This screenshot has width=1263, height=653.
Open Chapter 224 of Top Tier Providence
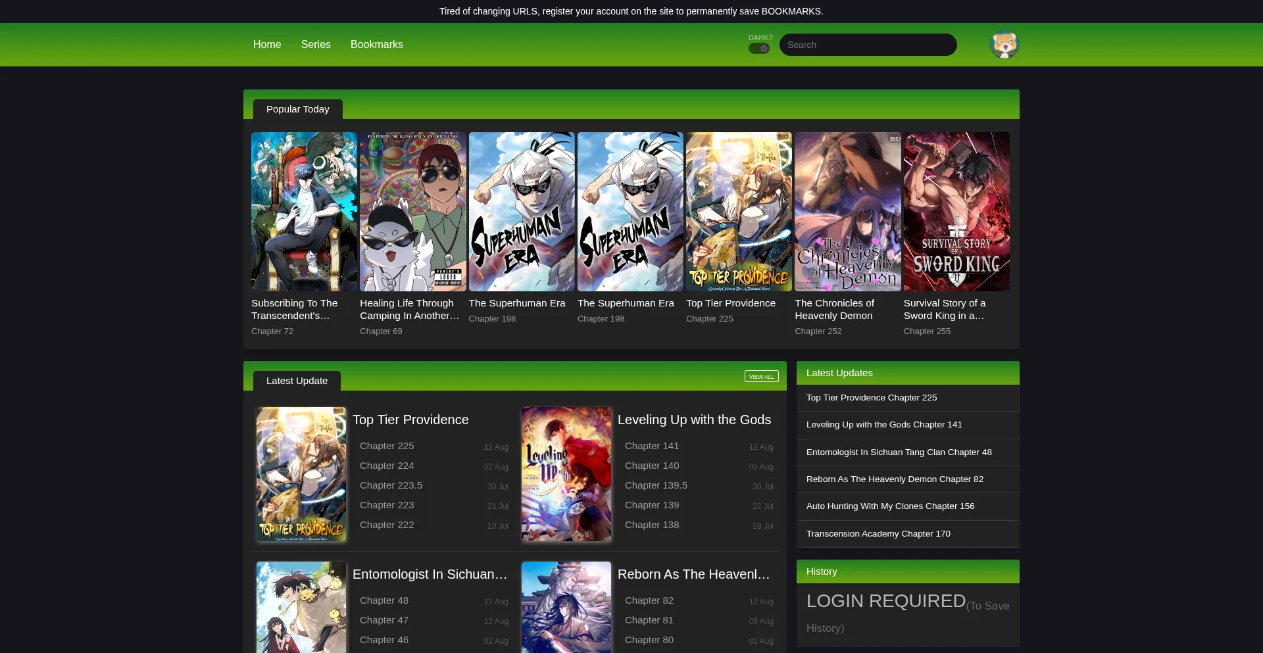(x=387, y=466)
